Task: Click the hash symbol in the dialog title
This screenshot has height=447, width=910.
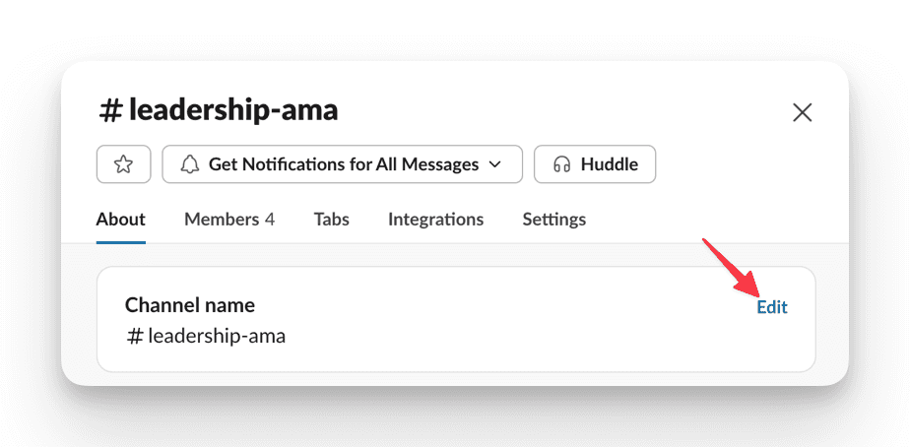Action: pyautogui.click(x=109, y=111)
